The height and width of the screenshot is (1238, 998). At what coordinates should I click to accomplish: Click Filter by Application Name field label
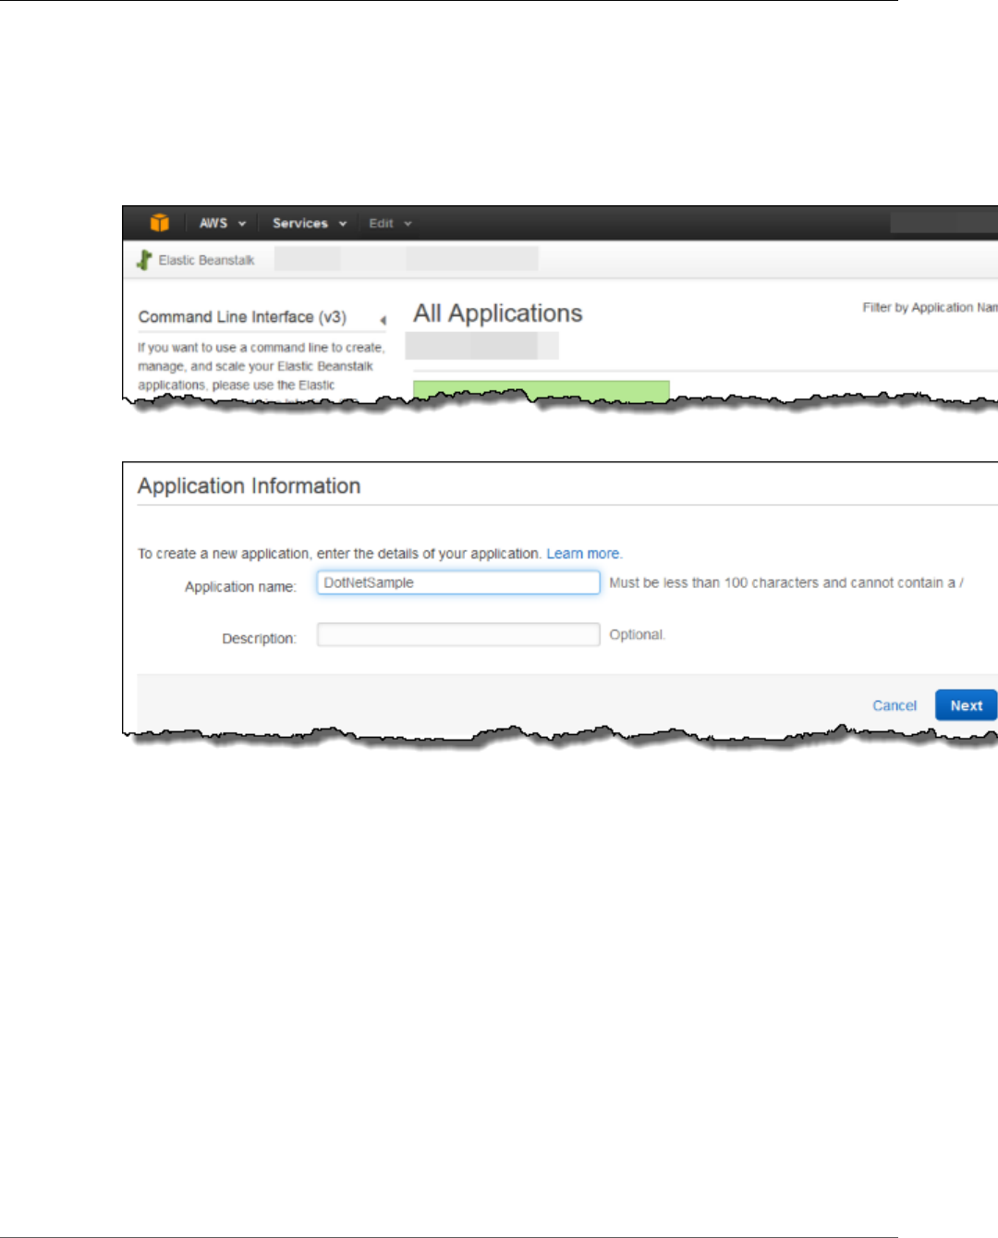(x=930, y=307)
